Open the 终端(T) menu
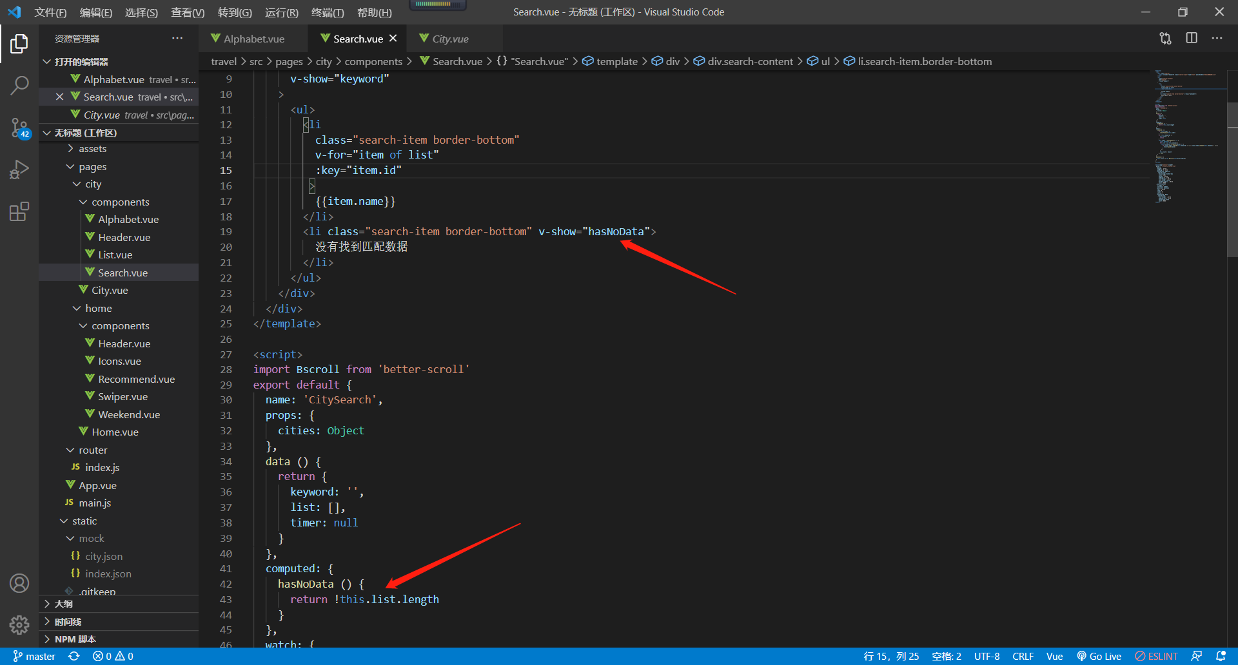The width and height of the screenshot is (1238, 665). click(328, 12)
